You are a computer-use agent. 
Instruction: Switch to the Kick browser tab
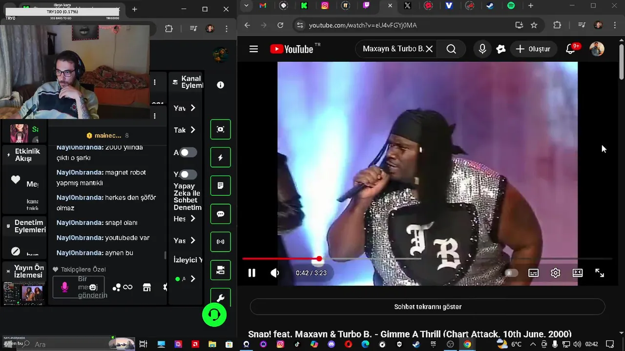tap(304, 6)
